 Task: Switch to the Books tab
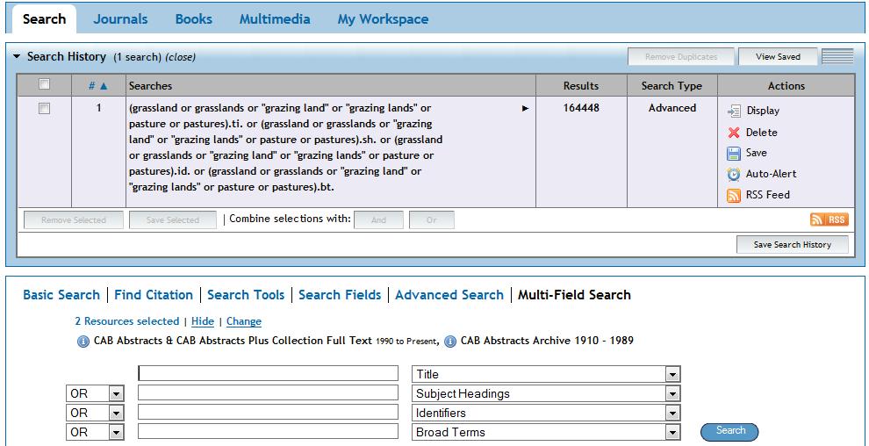click(x=194, y=18)
